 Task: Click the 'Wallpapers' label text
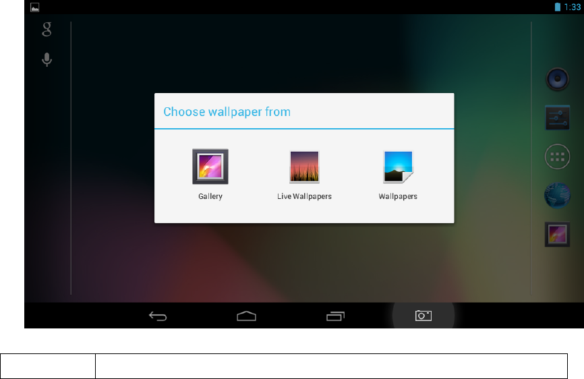[x=398, y=196]
